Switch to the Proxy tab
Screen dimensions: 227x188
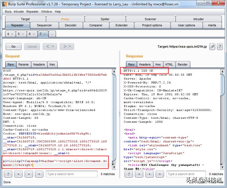tap(65, 19)
